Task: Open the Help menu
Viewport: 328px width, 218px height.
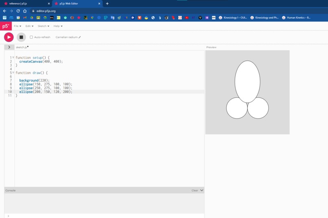Action: pyautogui.click(x=58, y=26)
